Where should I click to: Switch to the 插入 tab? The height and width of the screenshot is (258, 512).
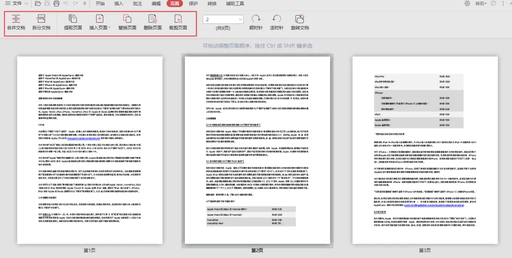coord(119,4)
